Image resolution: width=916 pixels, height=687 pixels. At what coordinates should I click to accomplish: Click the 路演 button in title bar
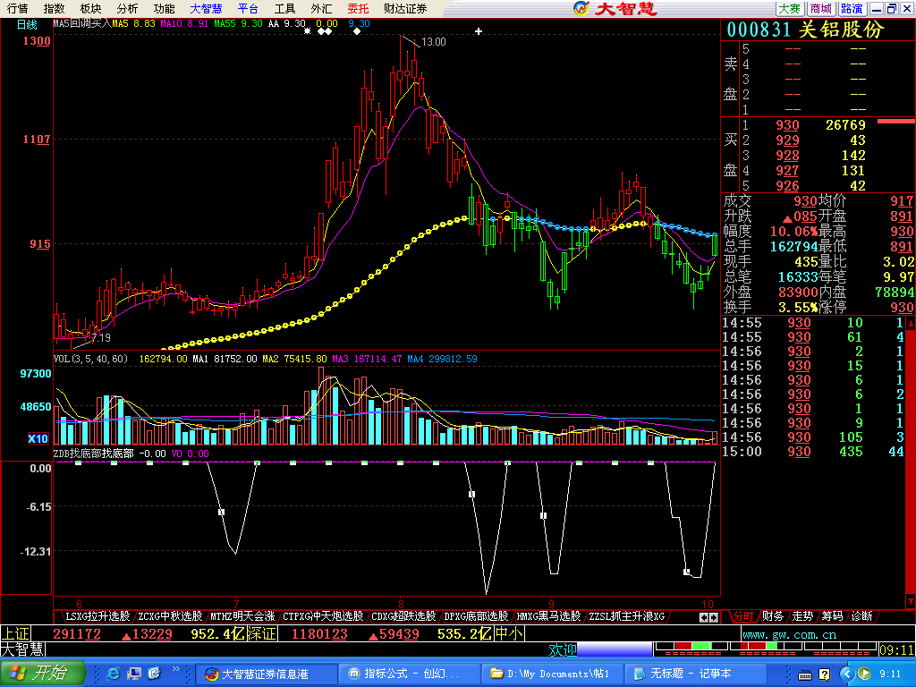click(852, 8)
